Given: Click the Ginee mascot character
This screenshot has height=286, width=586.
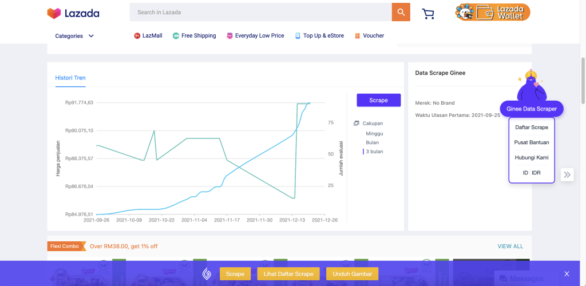Looking at the screenshot, I should pyautogui.click(x=532, y=86).
